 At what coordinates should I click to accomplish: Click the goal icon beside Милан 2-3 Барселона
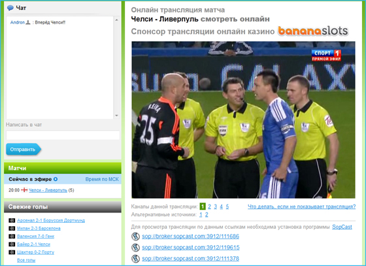(12, 228)
